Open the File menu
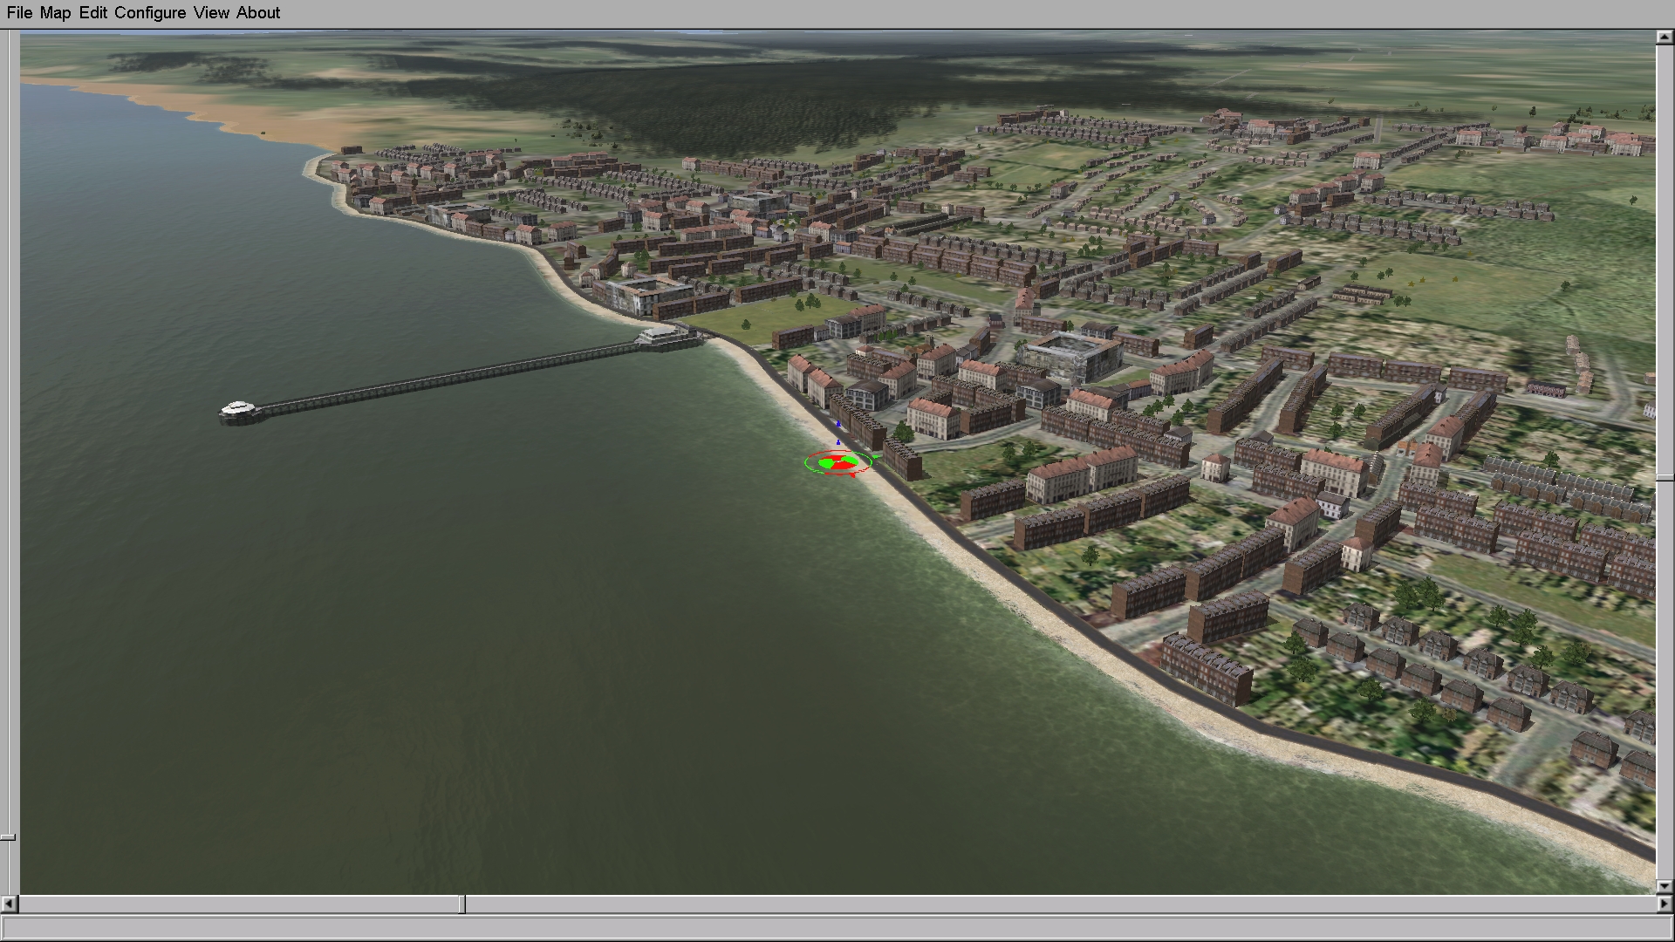The width and height of the screenshot is (1675, 942). click(19, 13)
